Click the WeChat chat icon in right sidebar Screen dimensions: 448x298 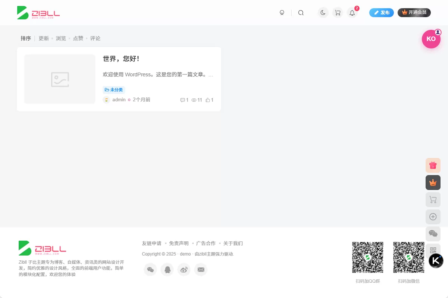[x=433, y=234]
